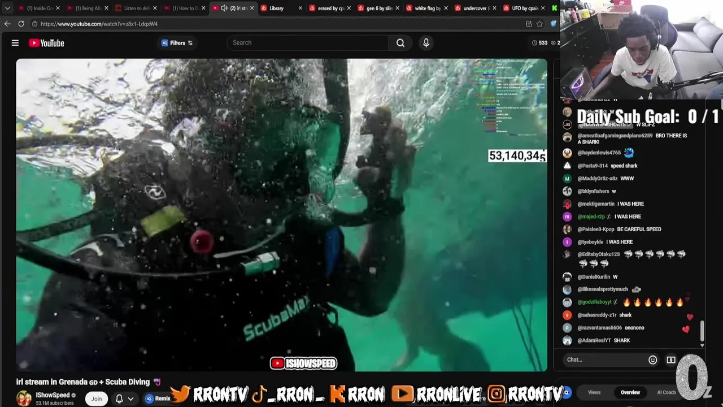Select chat user @Paislee3-Kpop

point(595,230)
